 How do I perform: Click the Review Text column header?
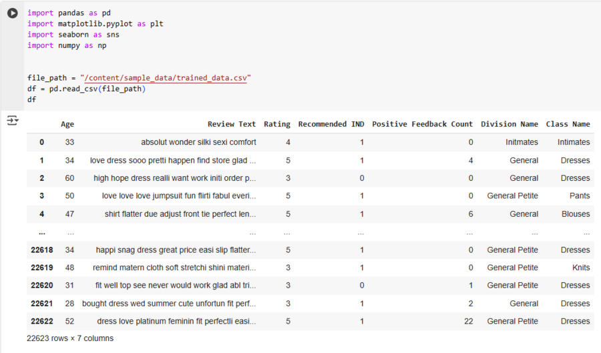click(x=231, y=124)
